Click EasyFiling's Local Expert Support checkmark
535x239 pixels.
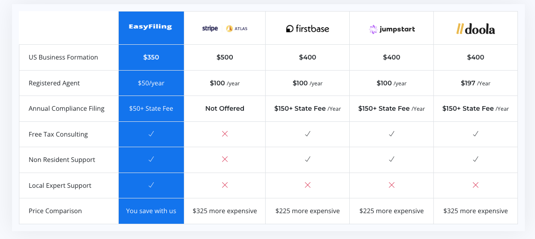[151, 185]
